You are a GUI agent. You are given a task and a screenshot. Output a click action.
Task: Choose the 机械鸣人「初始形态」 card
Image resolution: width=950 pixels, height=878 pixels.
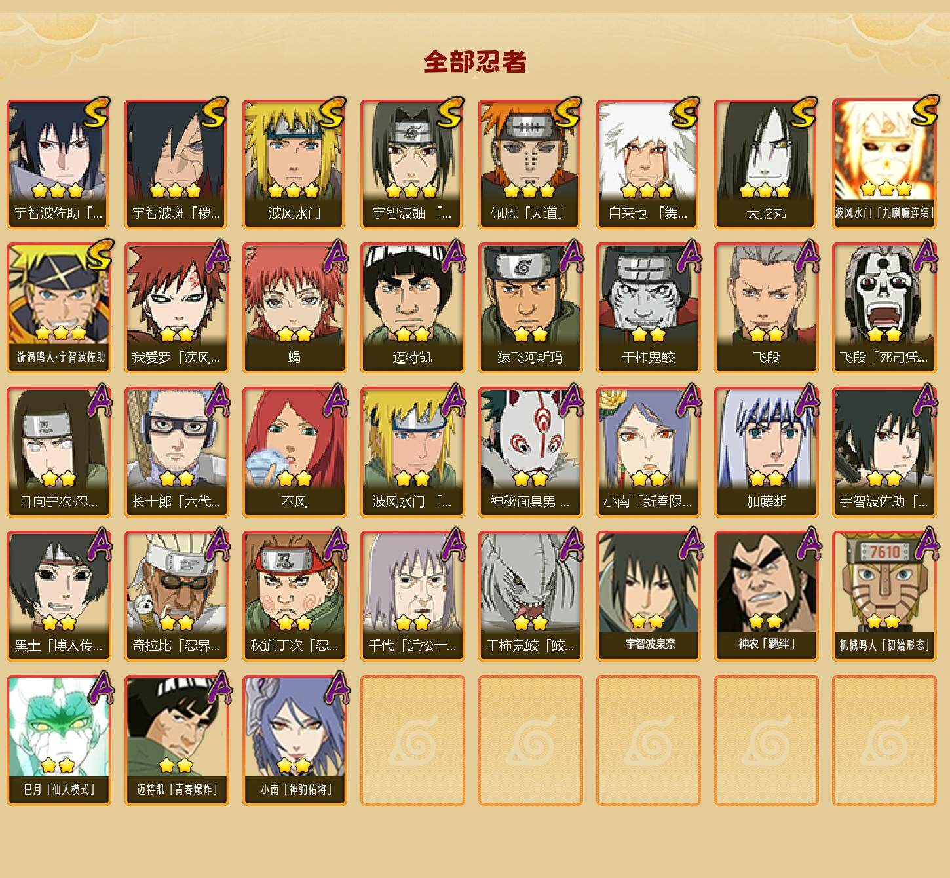[x=884, y=596]
